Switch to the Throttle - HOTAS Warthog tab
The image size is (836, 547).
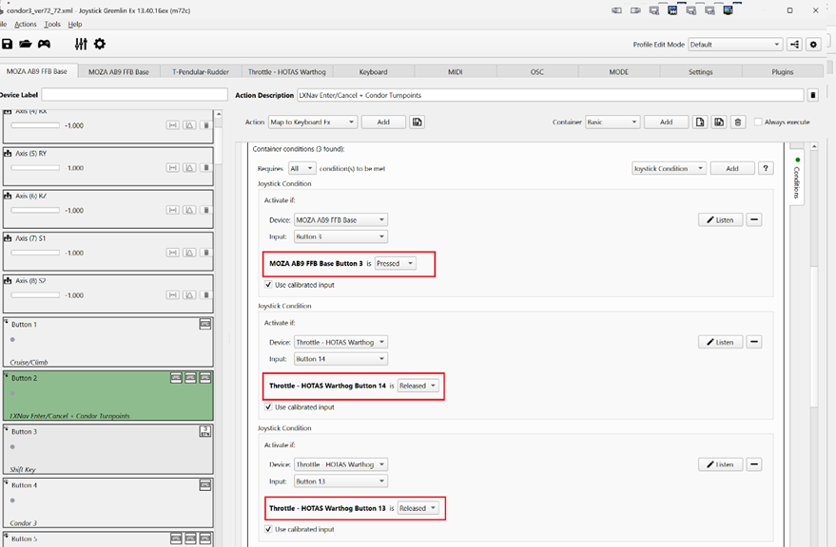pos(287,72)
